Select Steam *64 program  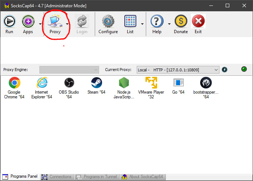click(96, 86)
